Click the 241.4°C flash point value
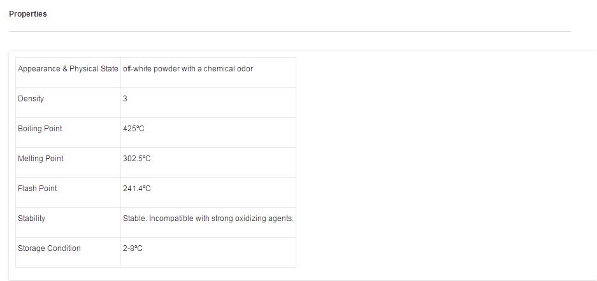The height and width of the screenshot is (281, 597). (x=137, y=189)
